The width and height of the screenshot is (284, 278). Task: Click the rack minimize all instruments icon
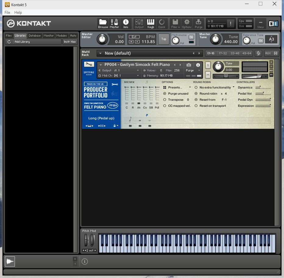[275, 53]
